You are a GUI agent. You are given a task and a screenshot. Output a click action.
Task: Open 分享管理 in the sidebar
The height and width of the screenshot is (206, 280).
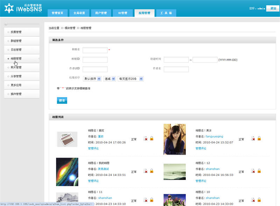[x=22, y=76]
